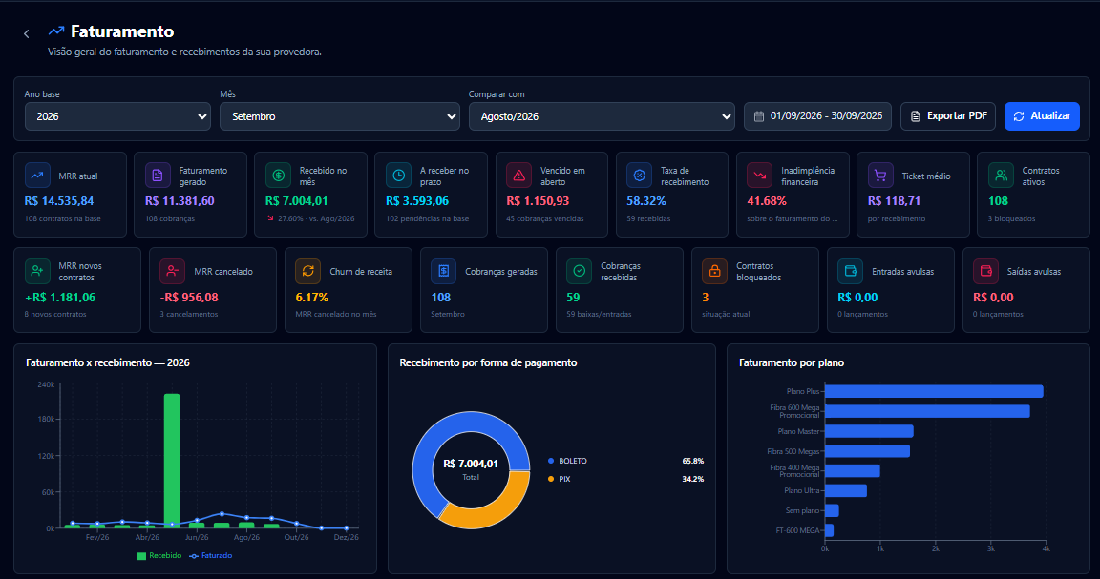Image resolution: width=1100 pixels, height=579 pixels.
Task: Click the -R$ 956,08 cancelled MRR value
Action: [x=189, y=298]
